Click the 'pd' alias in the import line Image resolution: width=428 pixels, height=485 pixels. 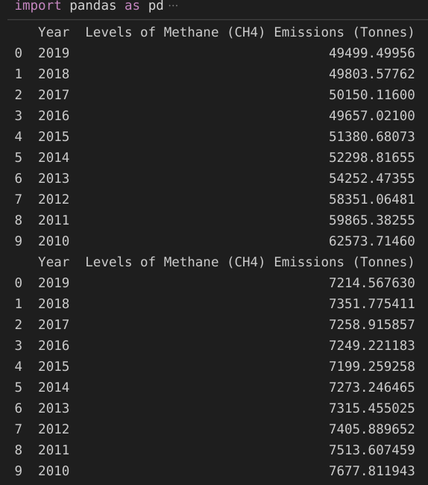click(156, 5)
